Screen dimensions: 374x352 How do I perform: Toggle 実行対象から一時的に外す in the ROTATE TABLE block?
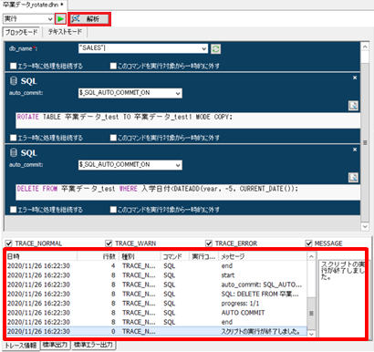coord(113,138)
